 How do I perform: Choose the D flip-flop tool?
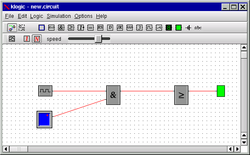click(x=110, y=28)
